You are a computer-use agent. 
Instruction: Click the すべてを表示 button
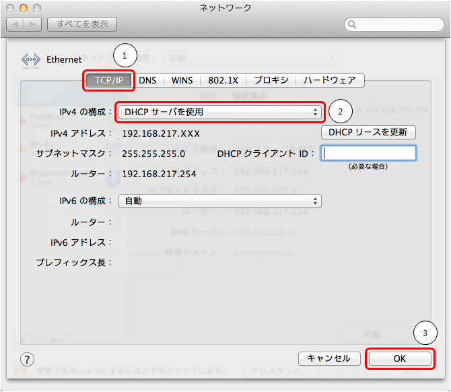click(x=82, y=24)
